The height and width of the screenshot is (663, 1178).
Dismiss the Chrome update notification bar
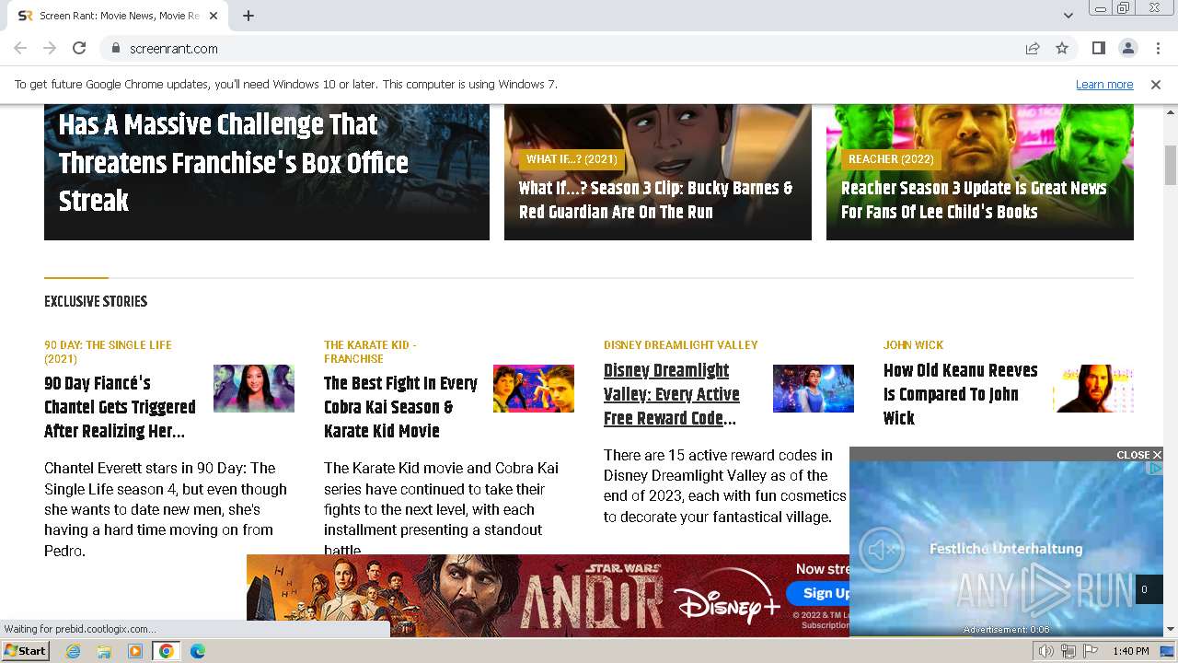[1156, 84]
